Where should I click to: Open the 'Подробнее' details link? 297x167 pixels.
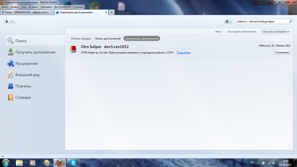(x=183, y=52)
